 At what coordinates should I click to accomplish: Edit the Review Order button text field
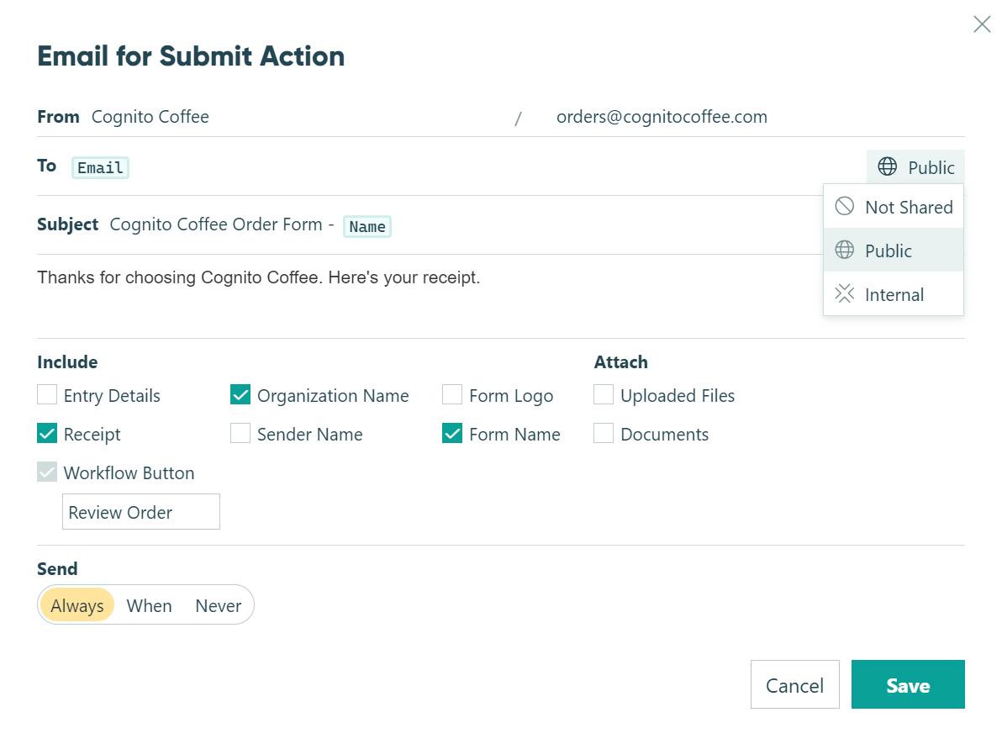[x=140, y=511]
